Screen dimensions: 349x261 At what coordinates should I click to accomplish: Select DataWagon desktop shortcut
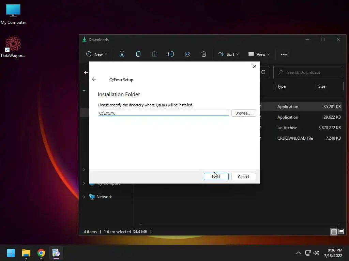(x=13, y=47)
